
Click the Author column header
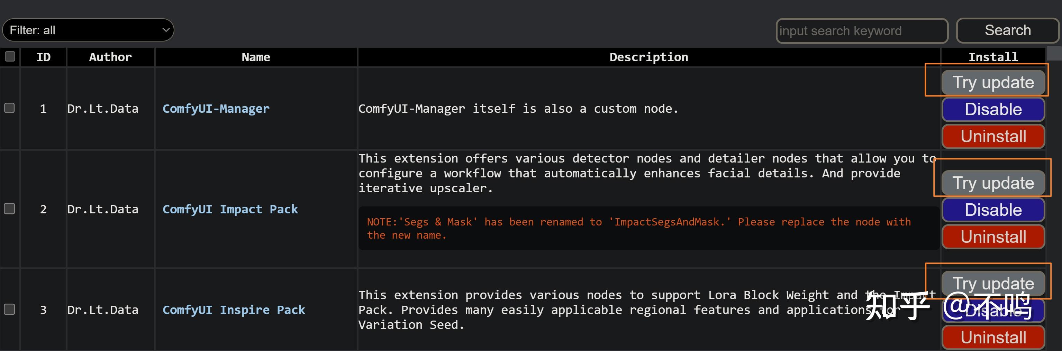110,57
